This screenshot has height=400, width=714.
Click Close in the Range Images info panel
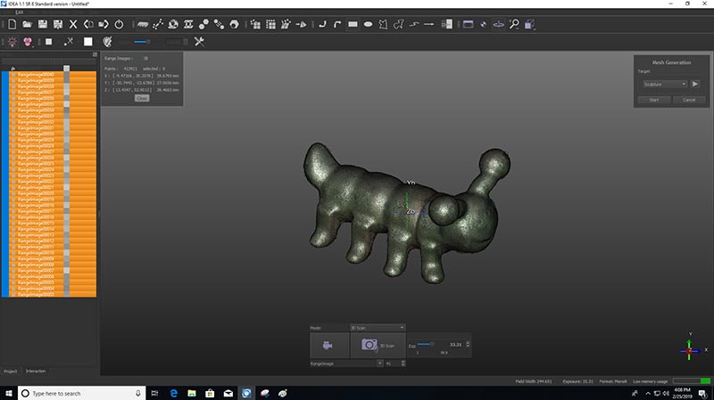click(142, 98)
